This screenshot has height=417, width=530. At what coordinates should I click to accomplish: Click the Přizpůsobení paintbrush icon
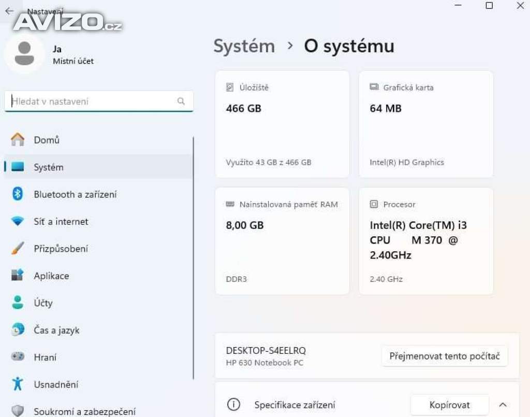pos(18,248)
